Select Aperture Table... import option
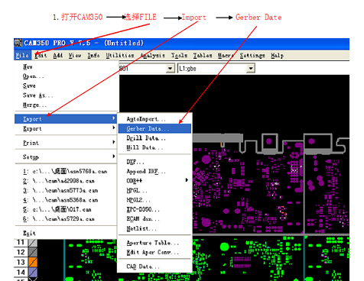 coord(154,243)
